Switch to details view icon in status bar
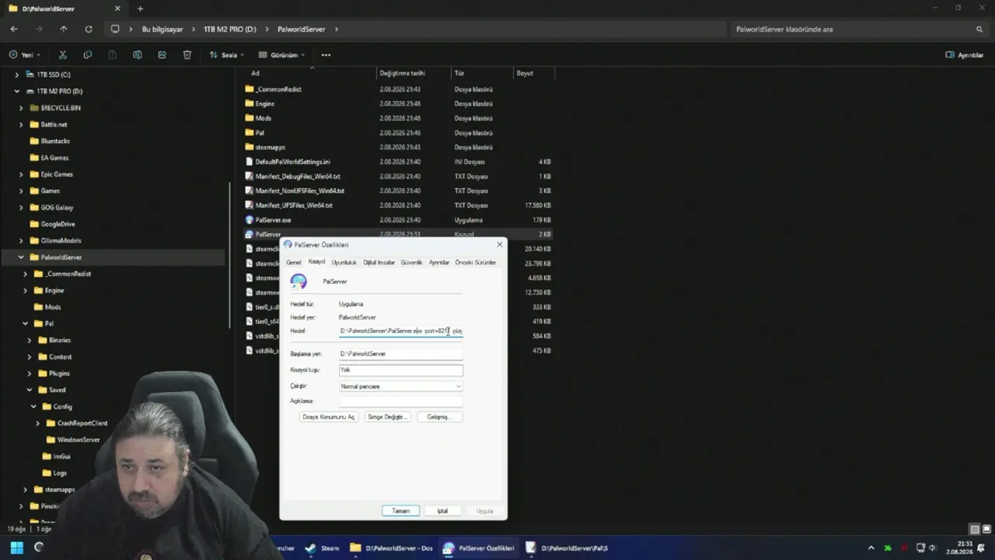Screen dimensions: 995x560 tap(974, 529)
